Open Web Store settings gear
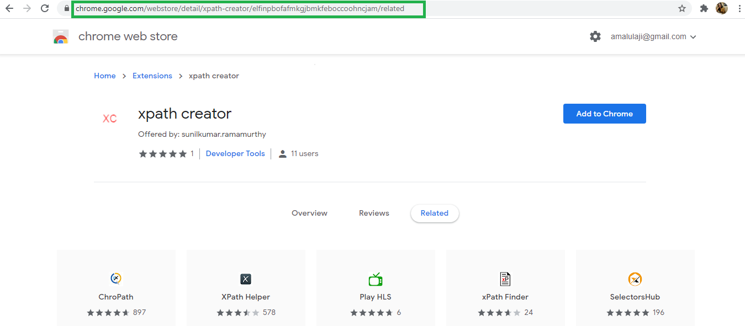The height and width of the screenshot is (326, 745). 595,37
